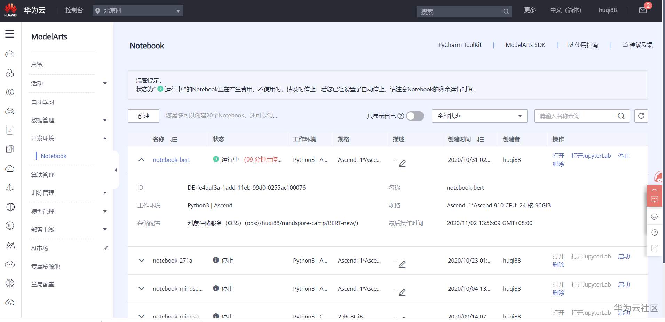Enable the 只显示自己 toggle switch

[x=416, y=116]
